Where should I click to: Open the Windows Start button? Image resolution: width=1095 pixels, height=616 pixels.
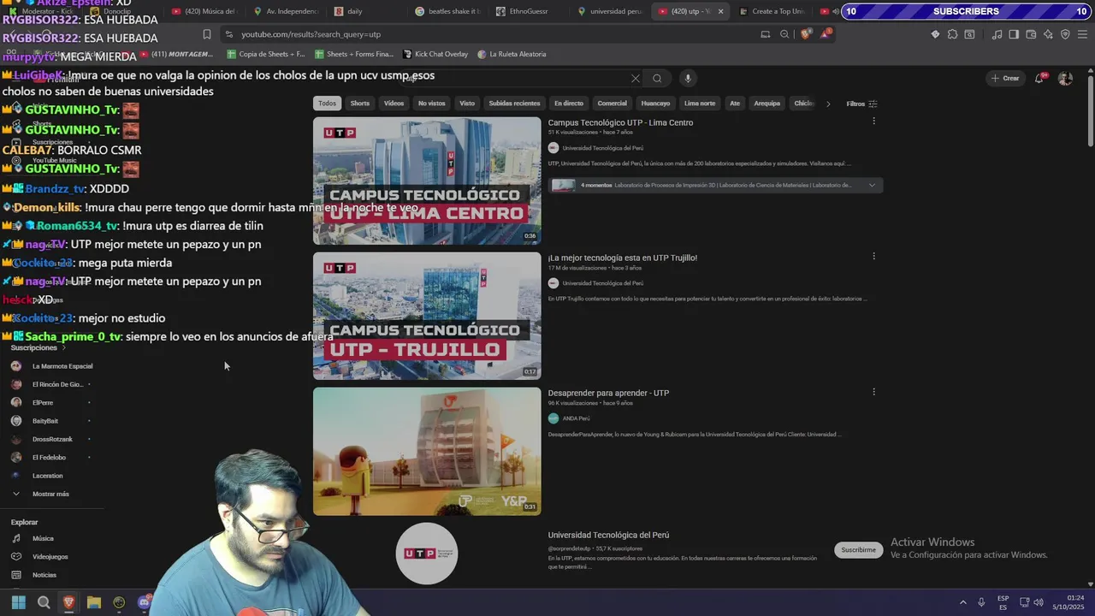(x=18, y=602)
